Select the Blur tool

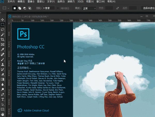tap(3, 84)
